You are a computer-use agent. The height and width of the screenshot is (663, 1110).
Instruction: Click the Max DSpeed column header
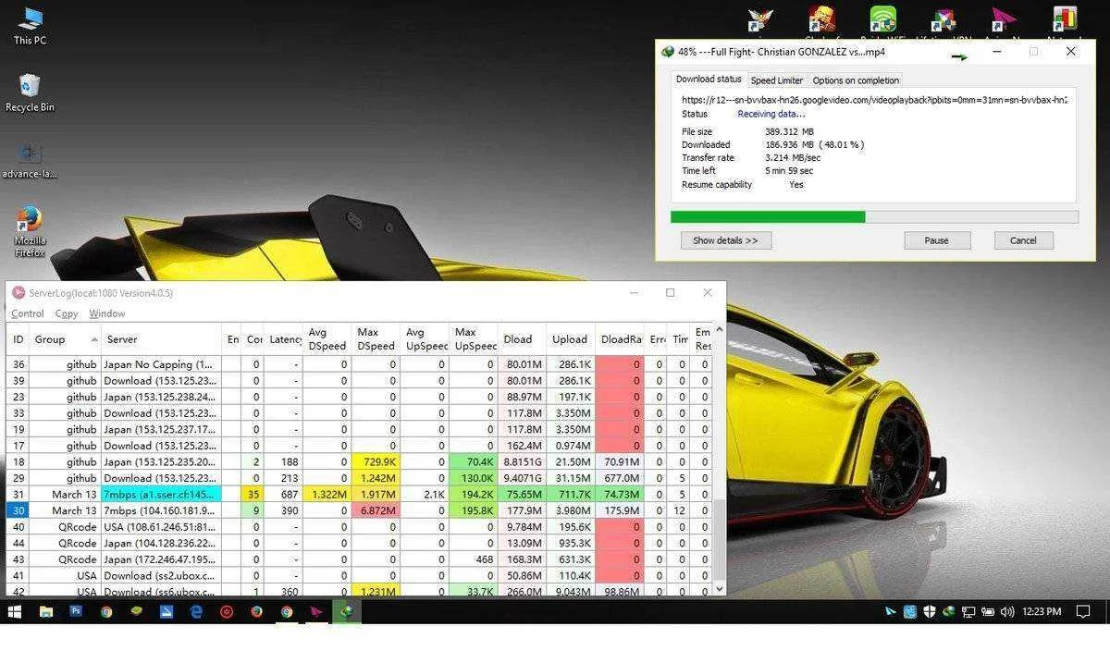376,339
